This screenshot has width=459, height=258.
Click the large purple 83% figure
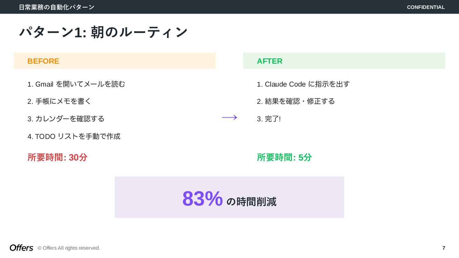tap(202, 198)
